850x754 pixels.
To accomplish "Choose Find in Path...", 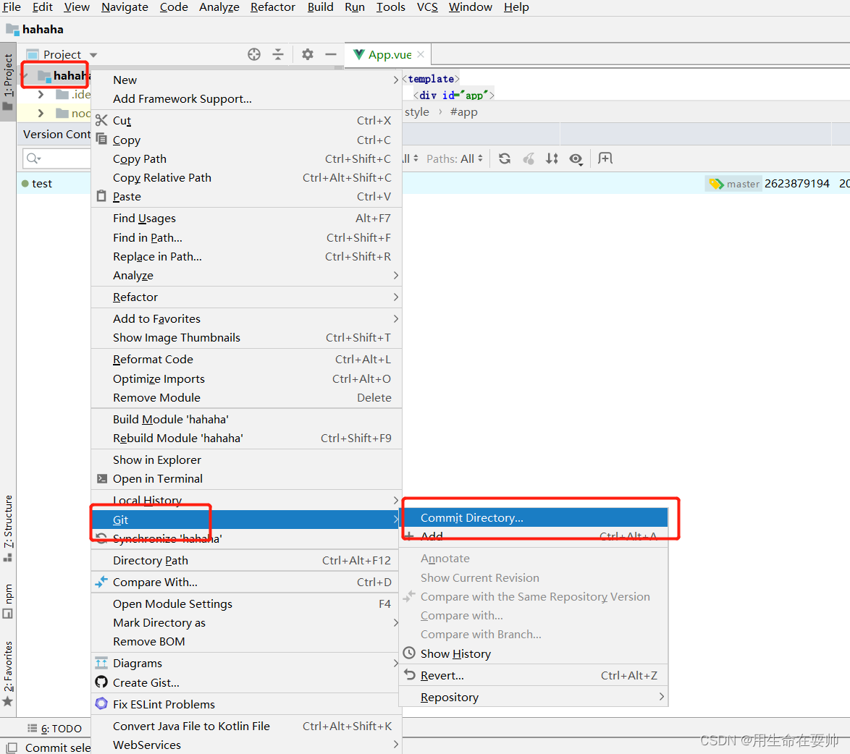I will [x=246, y=237].
